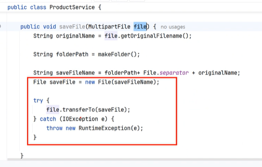The width and height of the screenshot is (262, 167).
Task: Click folderPath in its String declaration
Action: tap(72, 54)
